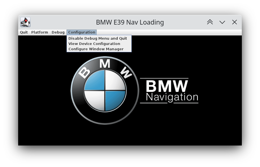This screenshot has height=167, width=260.
Task: Open the Quit menu
Action: [x=24, y=32]
